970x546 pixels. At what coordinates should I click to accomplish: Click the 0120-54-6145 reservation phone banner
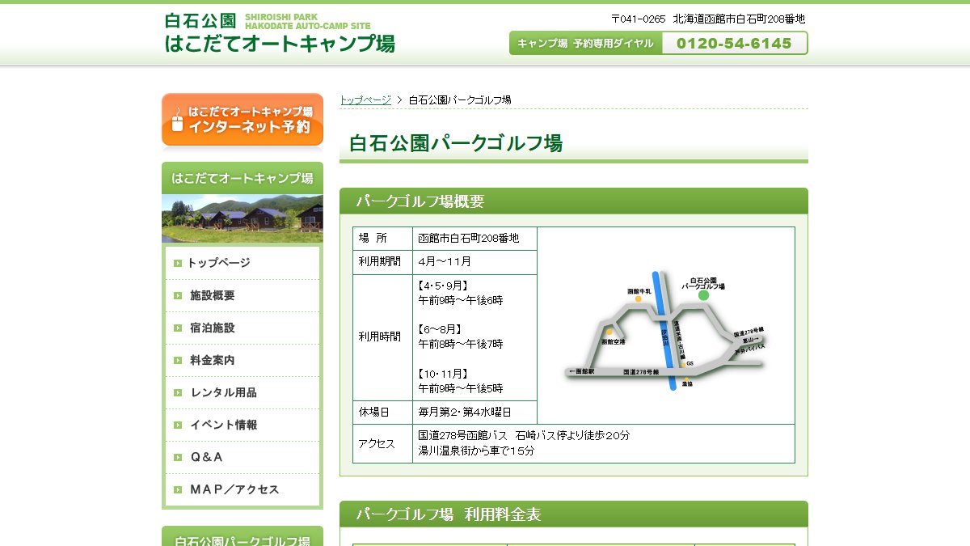click(658, 43)
